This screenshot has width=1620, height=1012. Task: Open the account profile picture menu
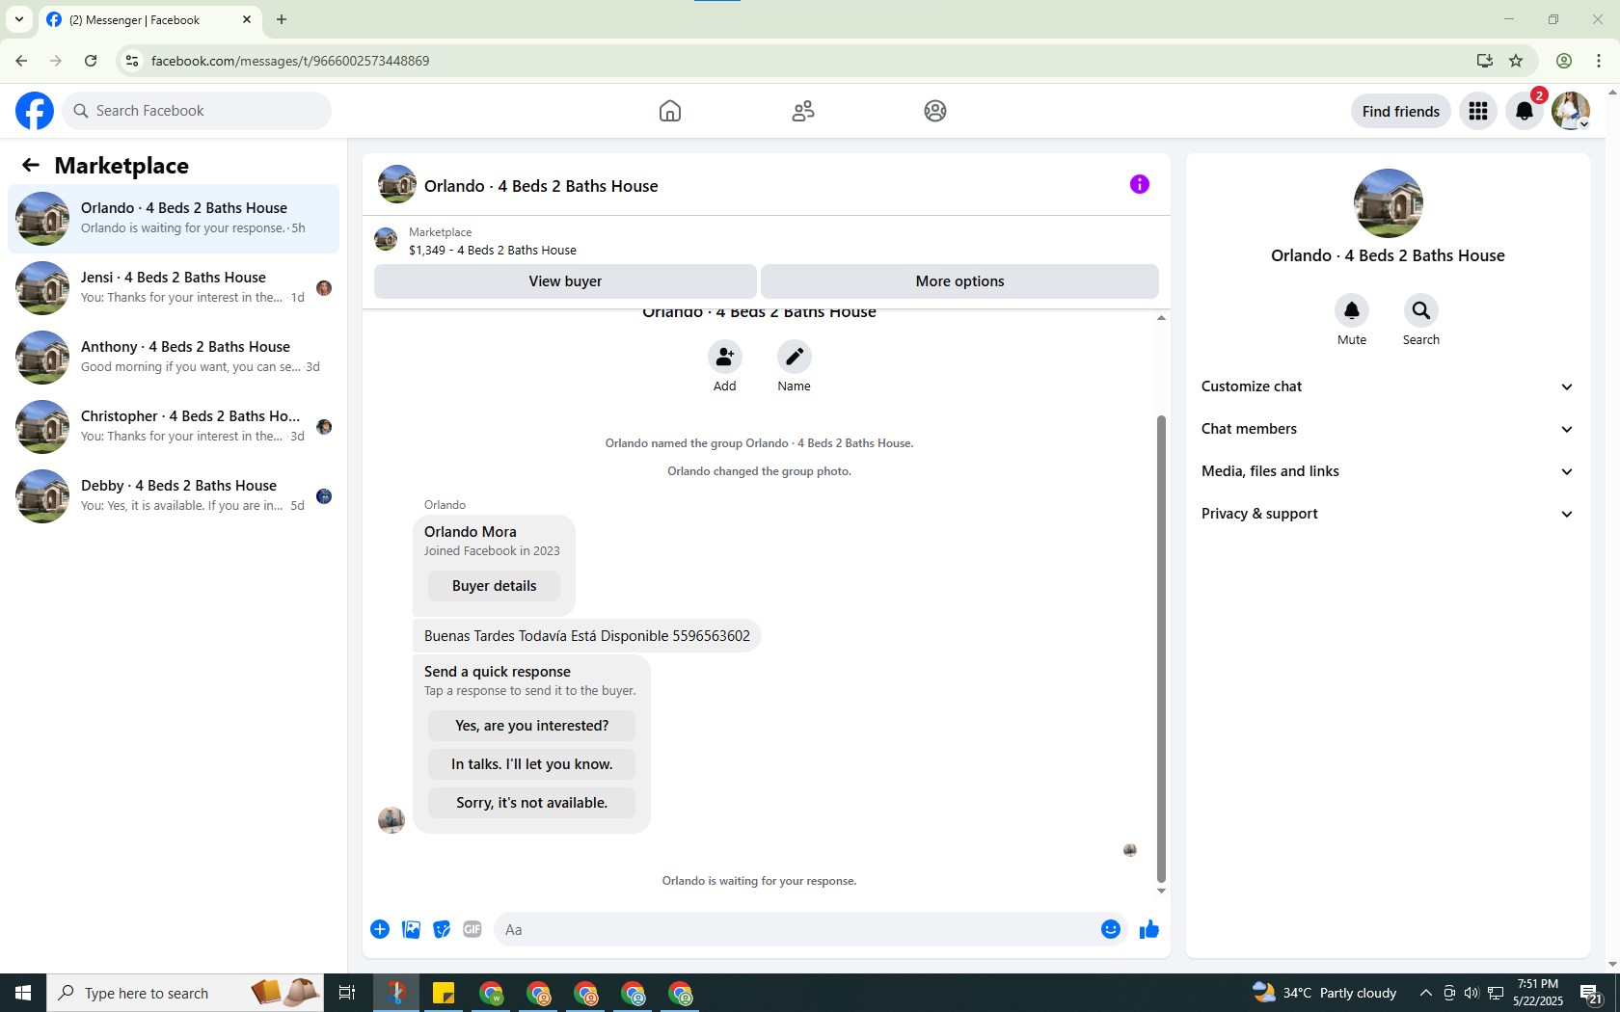(1571, 111)
